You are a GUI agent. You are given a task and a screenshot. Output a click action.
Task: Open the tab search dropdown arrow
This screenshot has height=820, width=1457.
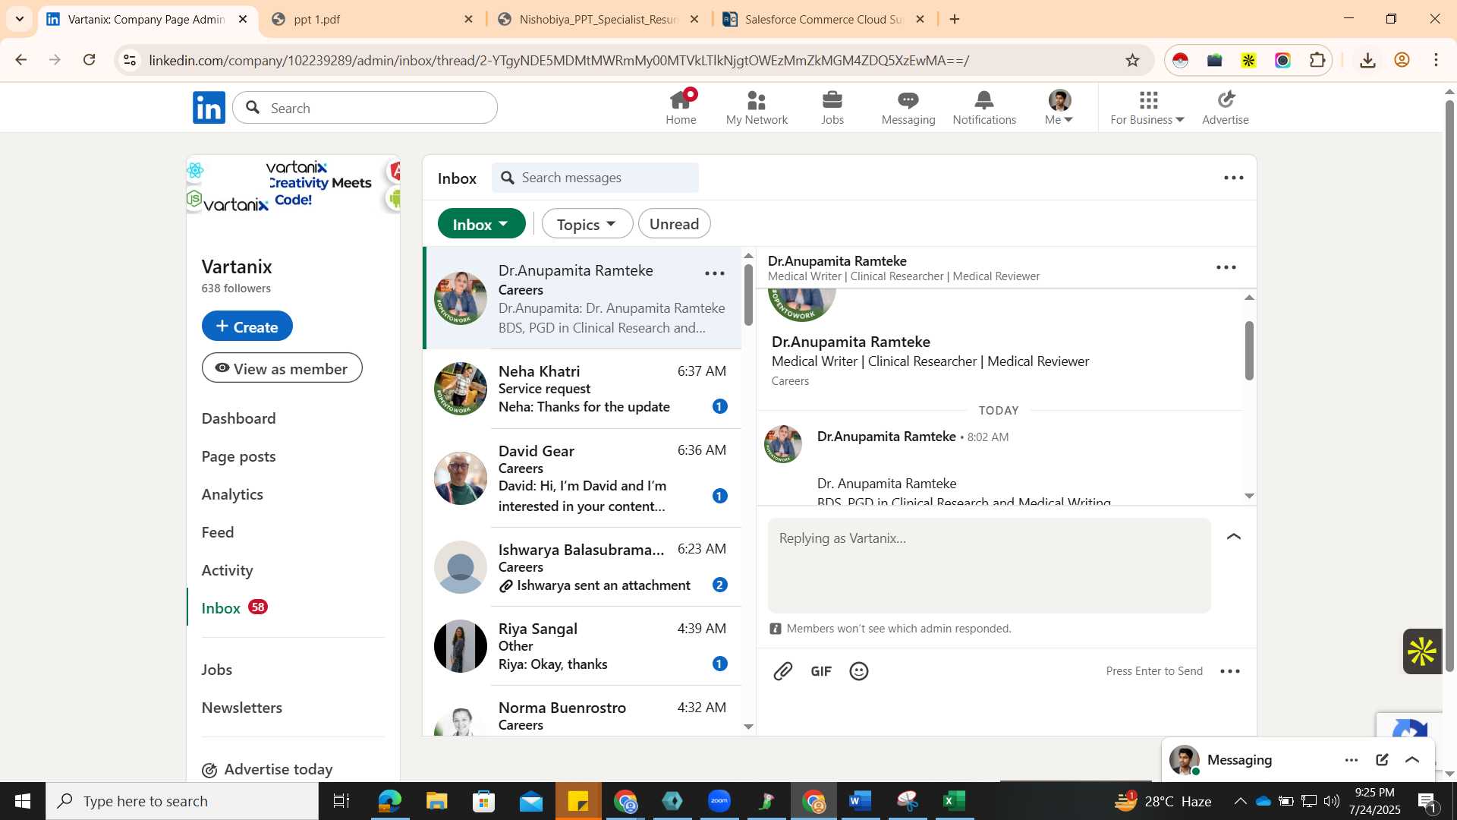pyautogui.click(x=20, y=19)
